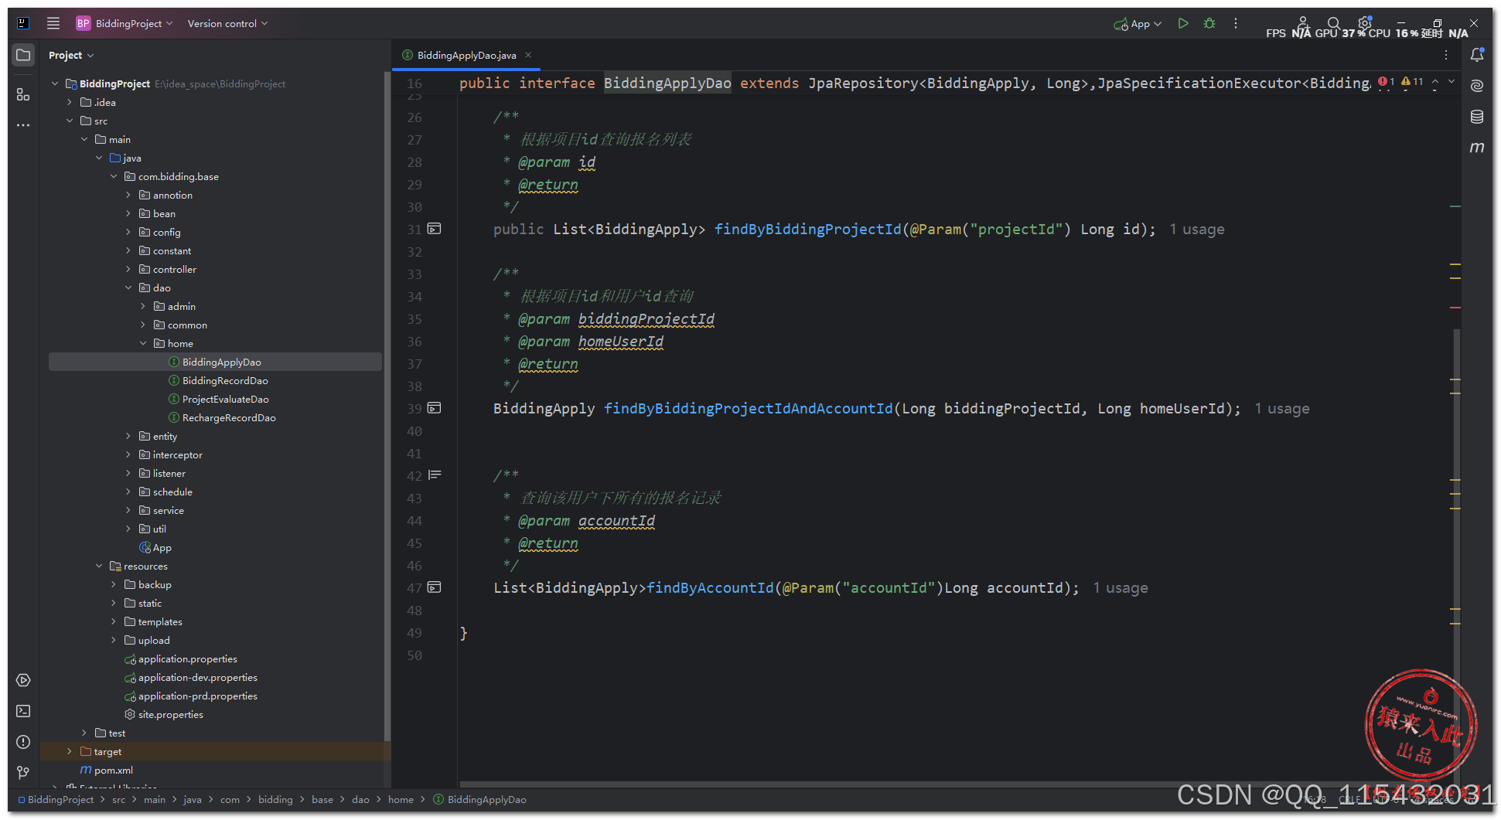Open more run actions menu
1501x820 pixels.
(x=1236, y=23)
